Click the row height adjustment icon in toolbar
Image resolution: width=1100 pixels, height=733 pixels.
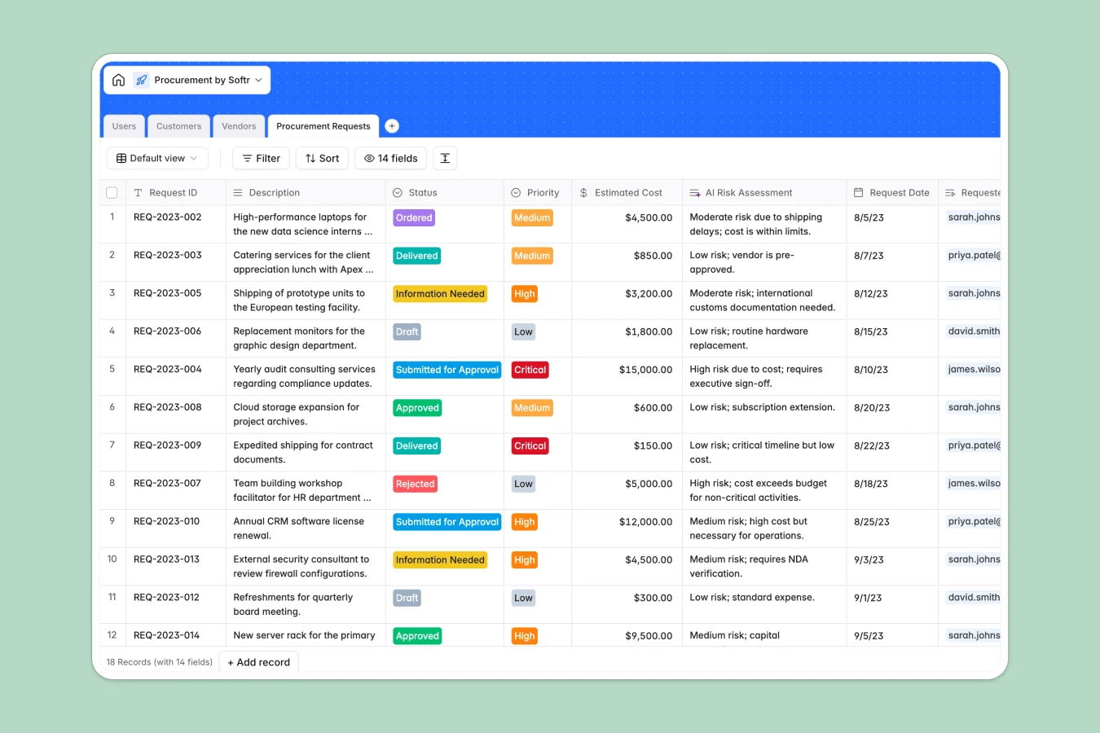pos(444,158)
